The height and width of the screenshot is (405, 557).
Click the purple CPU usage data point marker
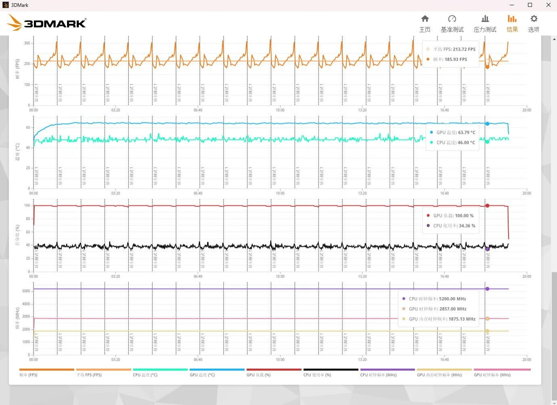pos(487,249)
